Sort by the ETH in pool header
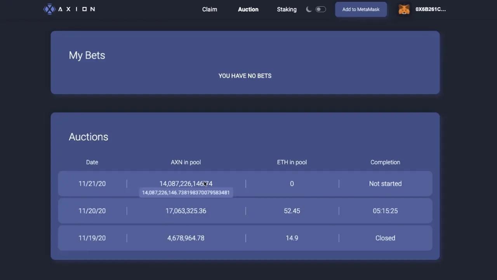Image resolution: width=497 pixels, height=280 pixels. pyautogui.click(x=292, y=162)
